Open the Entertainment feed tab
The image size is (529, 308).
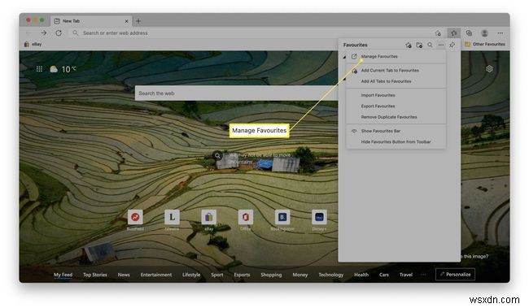[x=156, y=275]
